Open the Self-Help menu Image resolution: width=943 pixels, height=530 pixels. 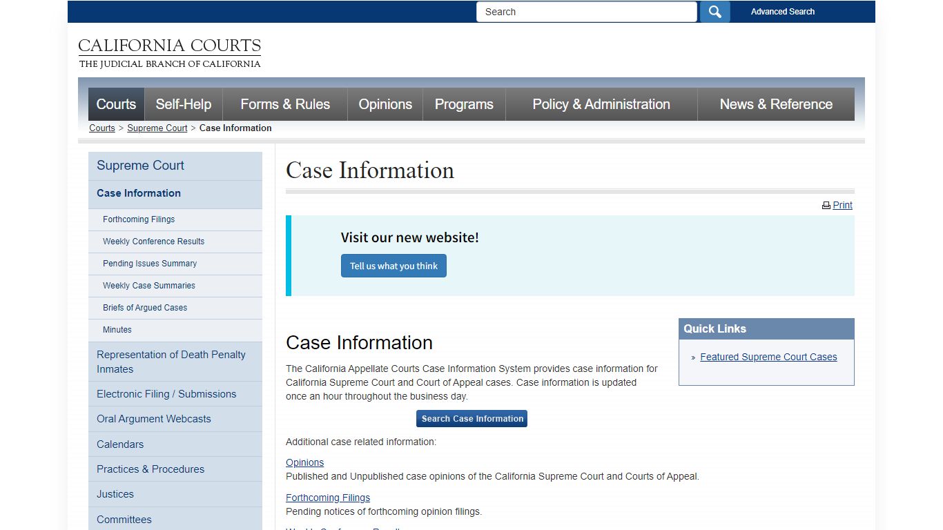pyautogui.click(x=183, y=104)
